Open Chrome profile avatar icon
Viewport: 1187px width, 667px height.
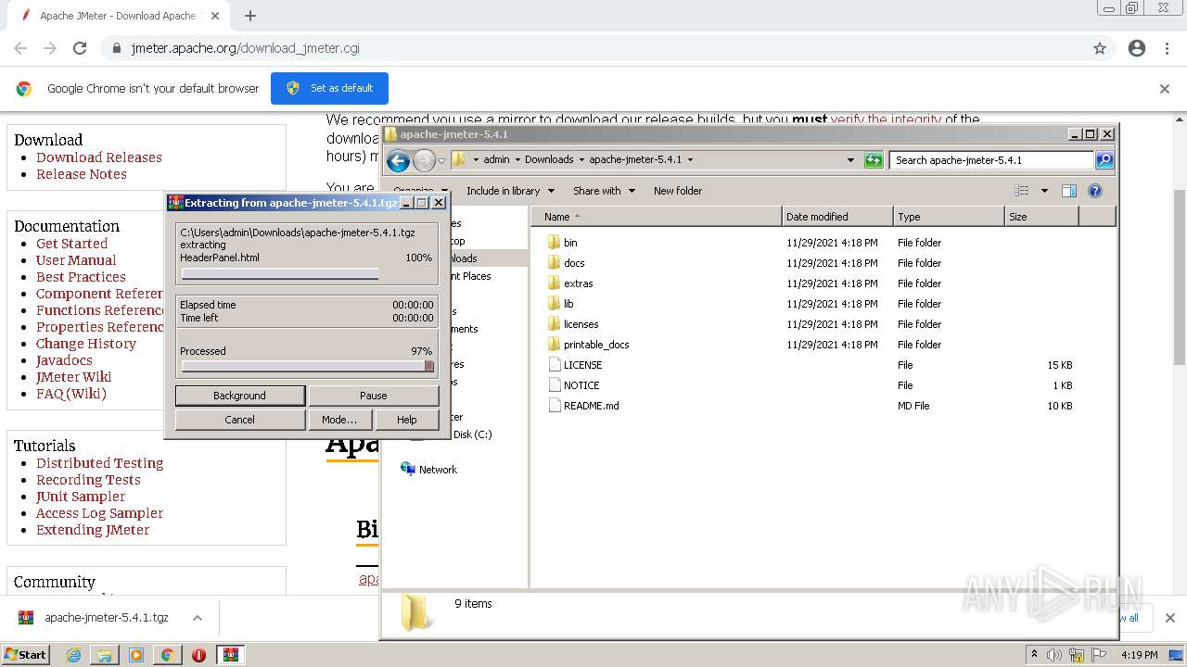pos(1137,48)
